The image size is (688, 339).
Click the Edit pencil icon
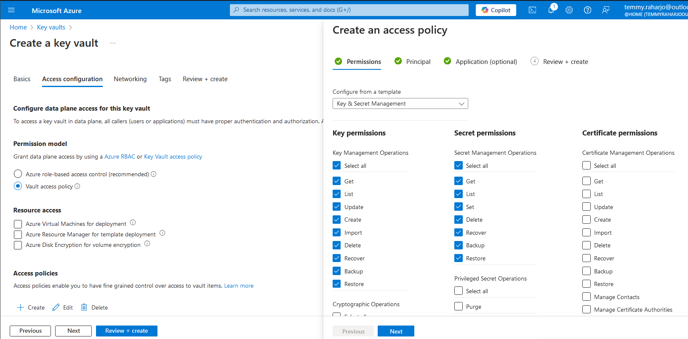tap(56, 307)
